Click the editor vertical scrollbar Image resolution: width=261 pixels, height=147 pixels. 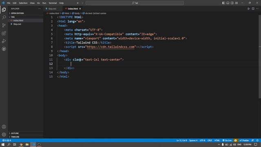click(260, 57)
